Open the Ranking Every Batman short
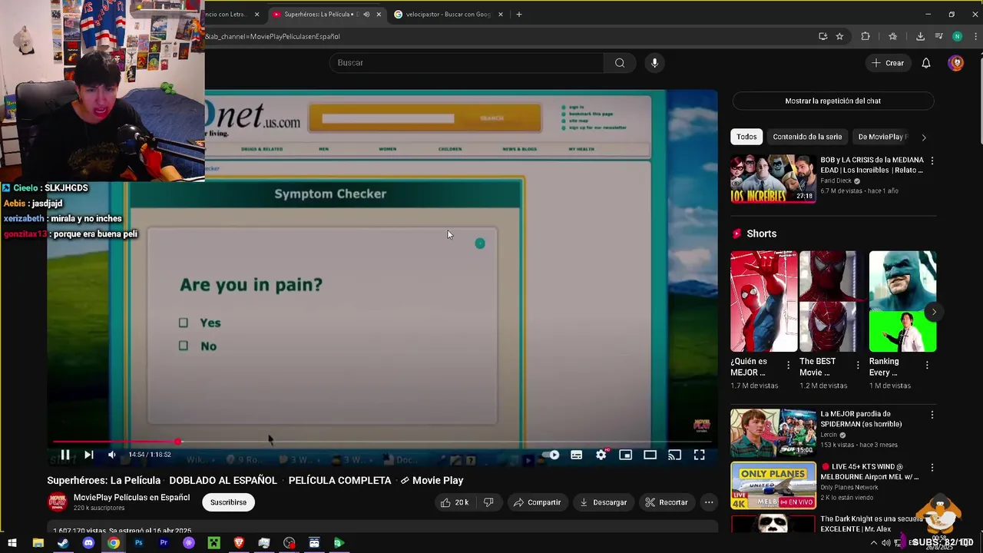 click(x=902, y=301)
